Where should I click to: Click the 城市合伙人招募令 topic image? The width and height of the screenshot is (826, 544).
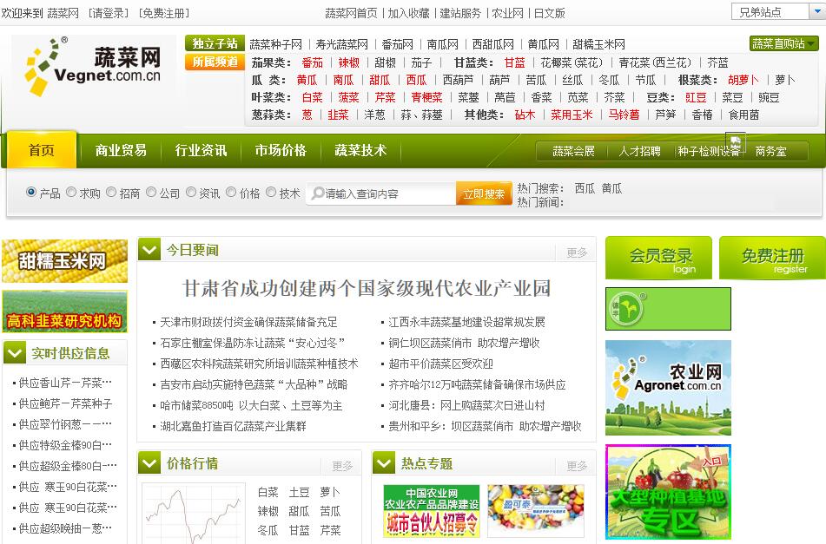432,511
